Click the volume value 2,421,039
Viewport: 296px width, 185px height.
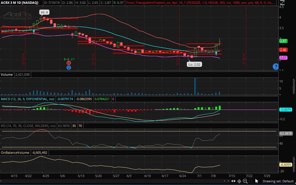click(x=22, y=75)
